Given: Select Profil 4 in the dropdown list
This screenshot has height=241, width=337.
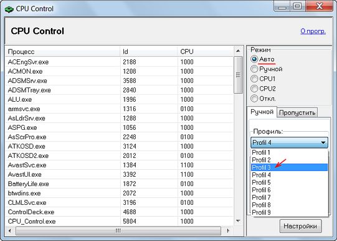Looking at the screenshot, I should [x=289, y=175].
